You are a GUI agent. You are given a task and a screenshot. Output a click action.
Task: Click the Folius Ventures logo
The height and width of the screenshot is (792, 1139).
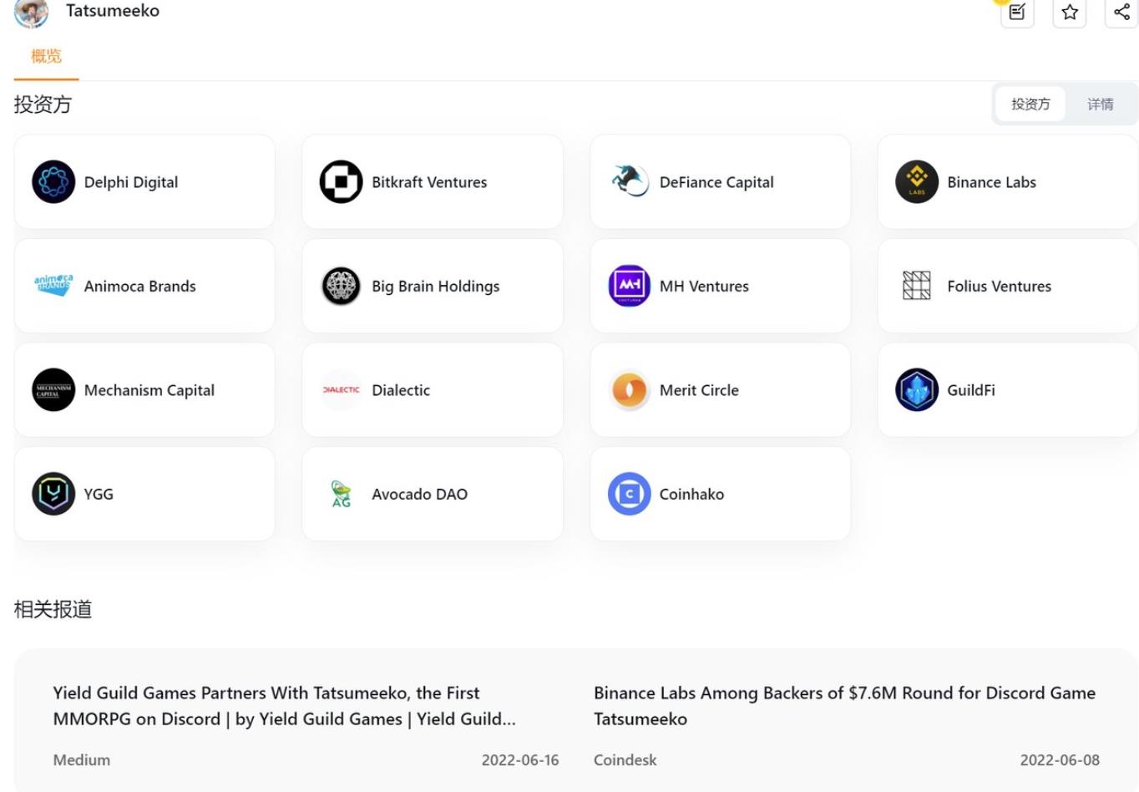[x=917, y=286]
